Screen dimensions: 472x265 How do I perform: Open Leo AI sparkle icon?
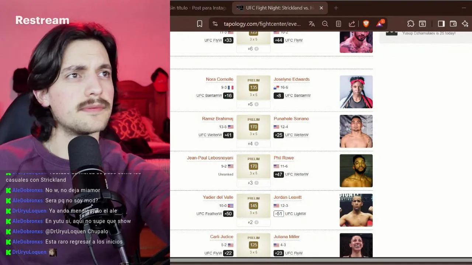(x=465, y=24)
